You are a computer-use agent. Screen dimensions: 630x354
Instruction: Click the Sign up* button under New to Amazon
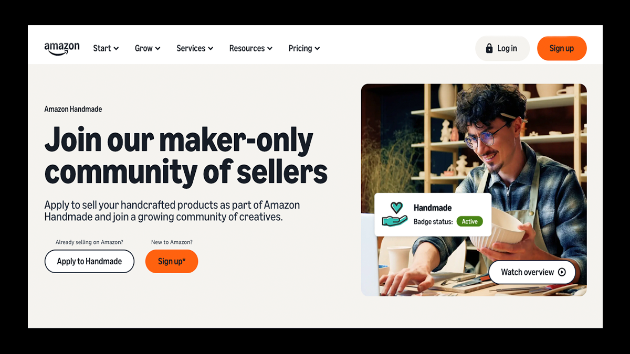(172, 261)
